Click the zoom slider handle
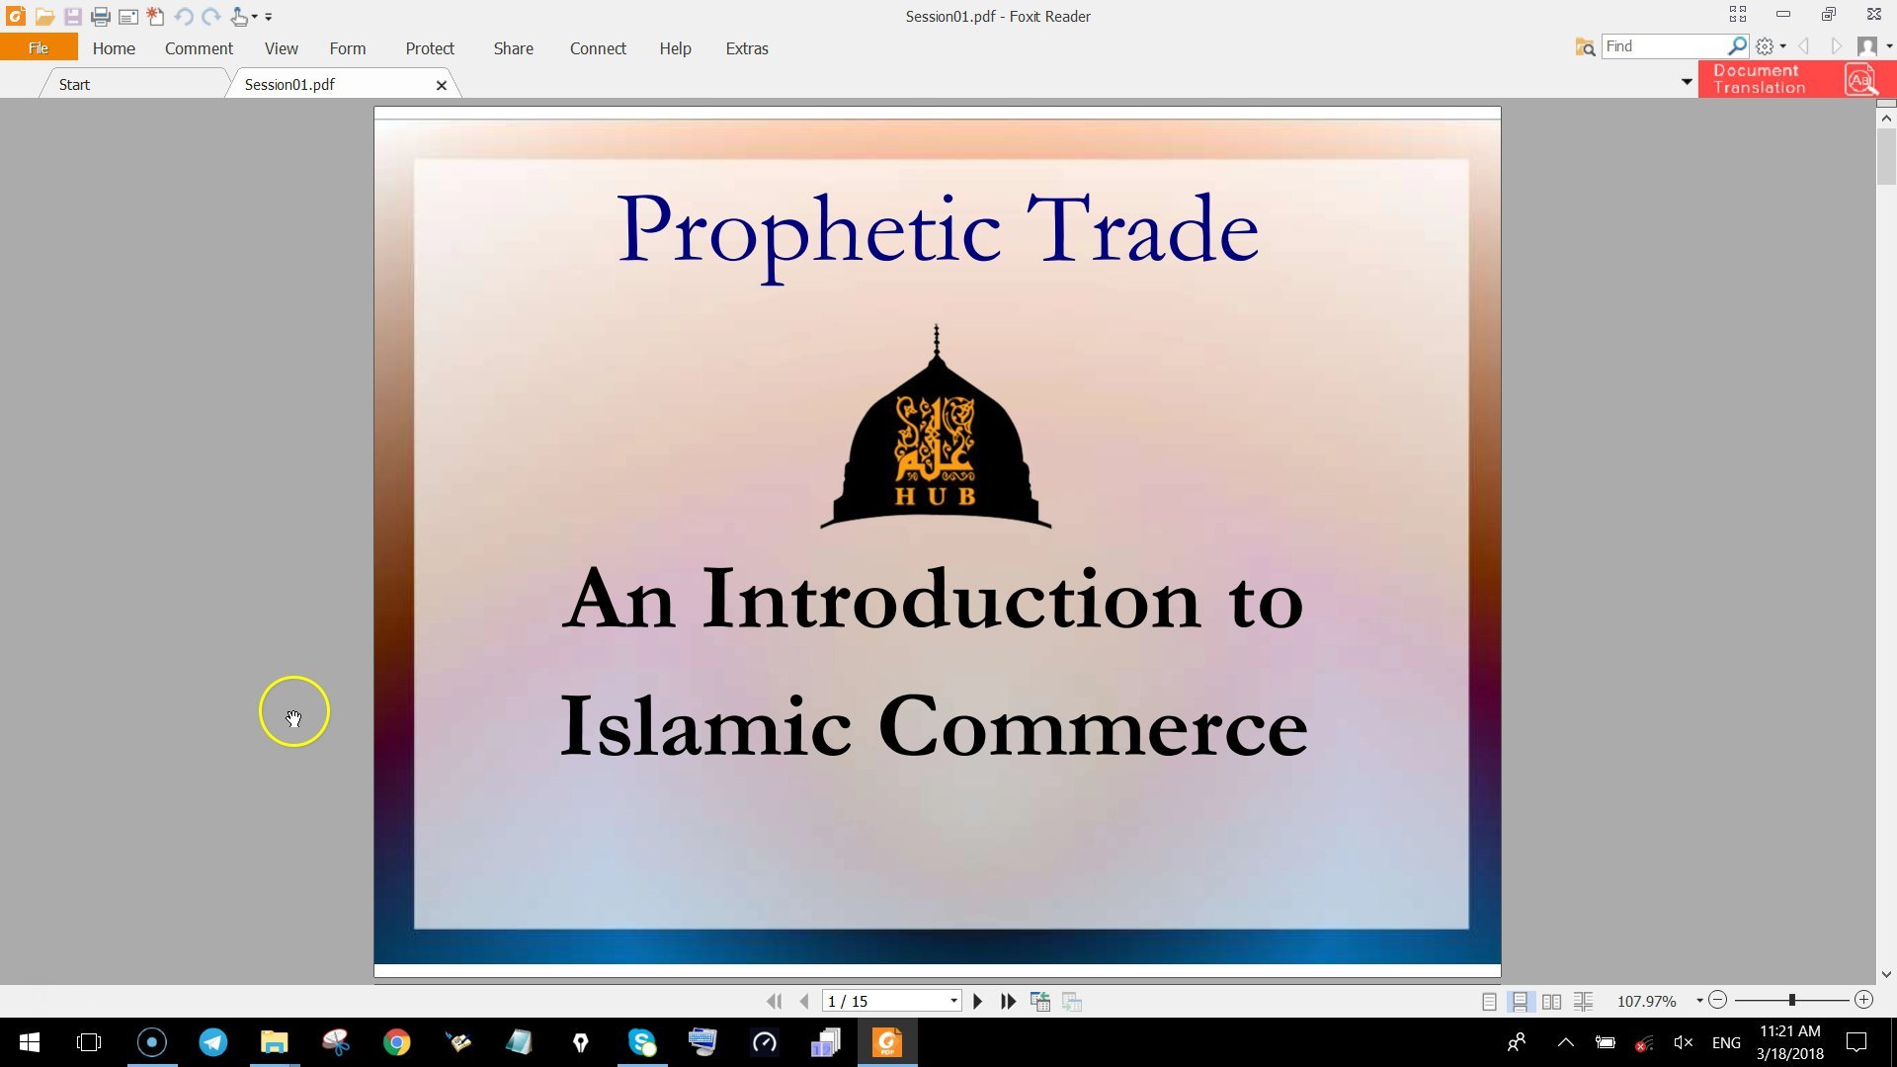Image resolution: width=1897 pixels, height=1067 pixels. (x=1791, y=1000)
